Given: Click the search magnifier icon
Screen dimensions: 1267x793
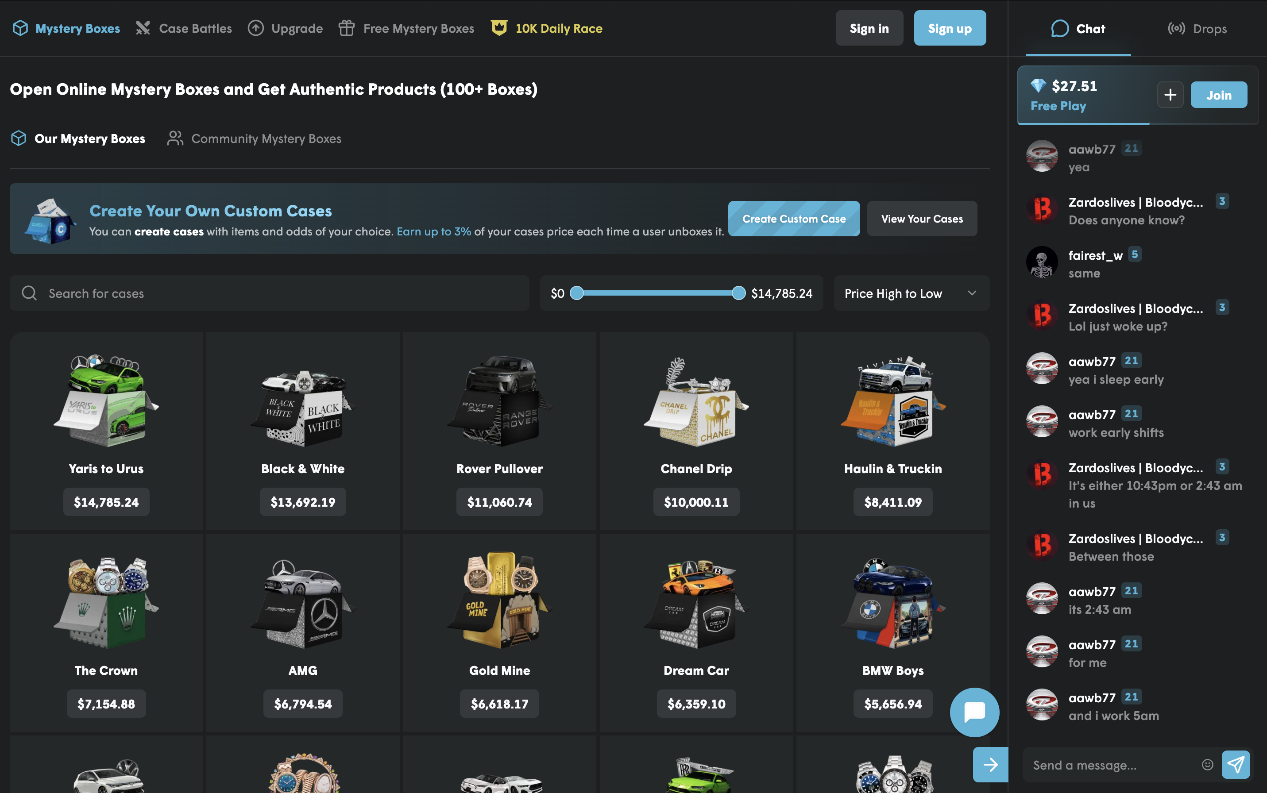Looking at the screenshot, I should click(x=29, y=293).
